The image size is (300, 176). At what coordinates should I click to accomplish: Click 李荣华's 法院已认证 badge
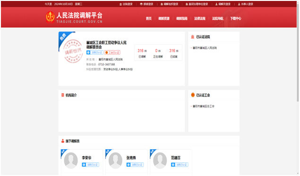pos(91,165)
